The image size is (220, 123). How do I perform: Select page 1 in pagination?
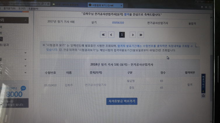(x=122, y=35)
